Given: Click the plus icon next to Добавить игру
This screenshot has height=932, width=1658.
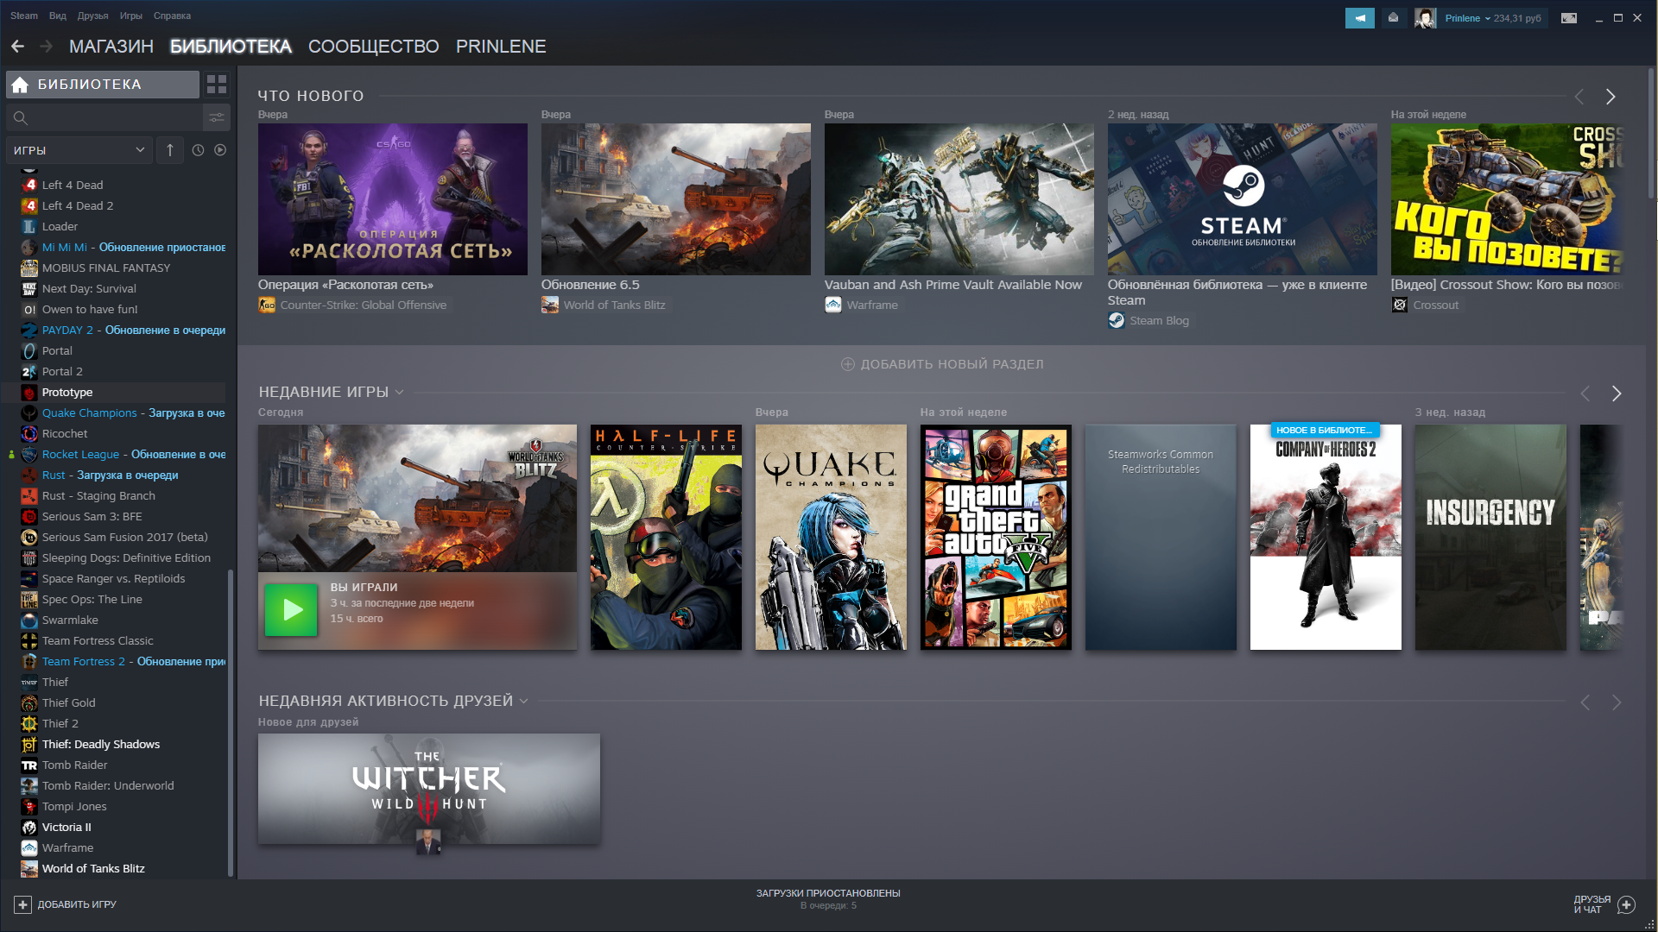Looking at the screenshot, I should pyautogui.click(x=22, y=904).
